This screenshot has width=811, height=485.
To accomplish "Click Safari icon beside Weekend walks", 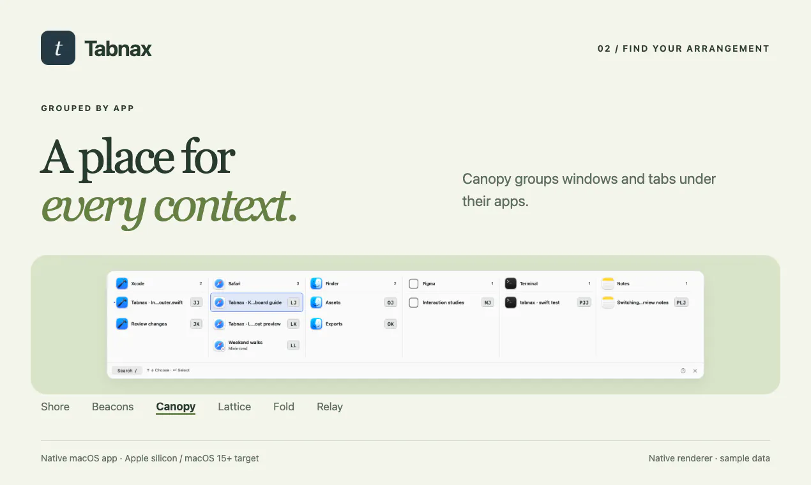I will pos(219,345).
